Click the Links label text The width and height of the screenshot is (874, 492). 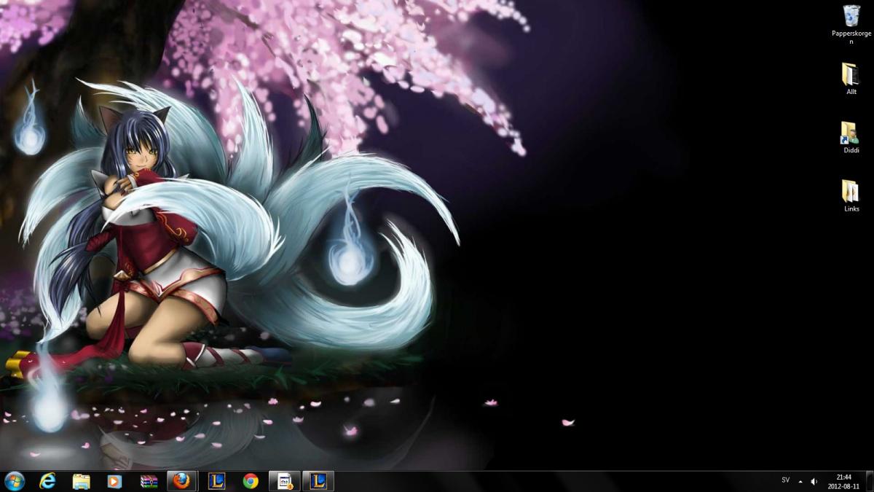pos(851,208)
